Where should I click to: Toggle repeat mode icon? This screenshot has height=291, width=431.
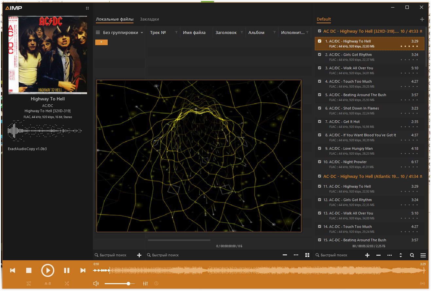tap(28, 283)
